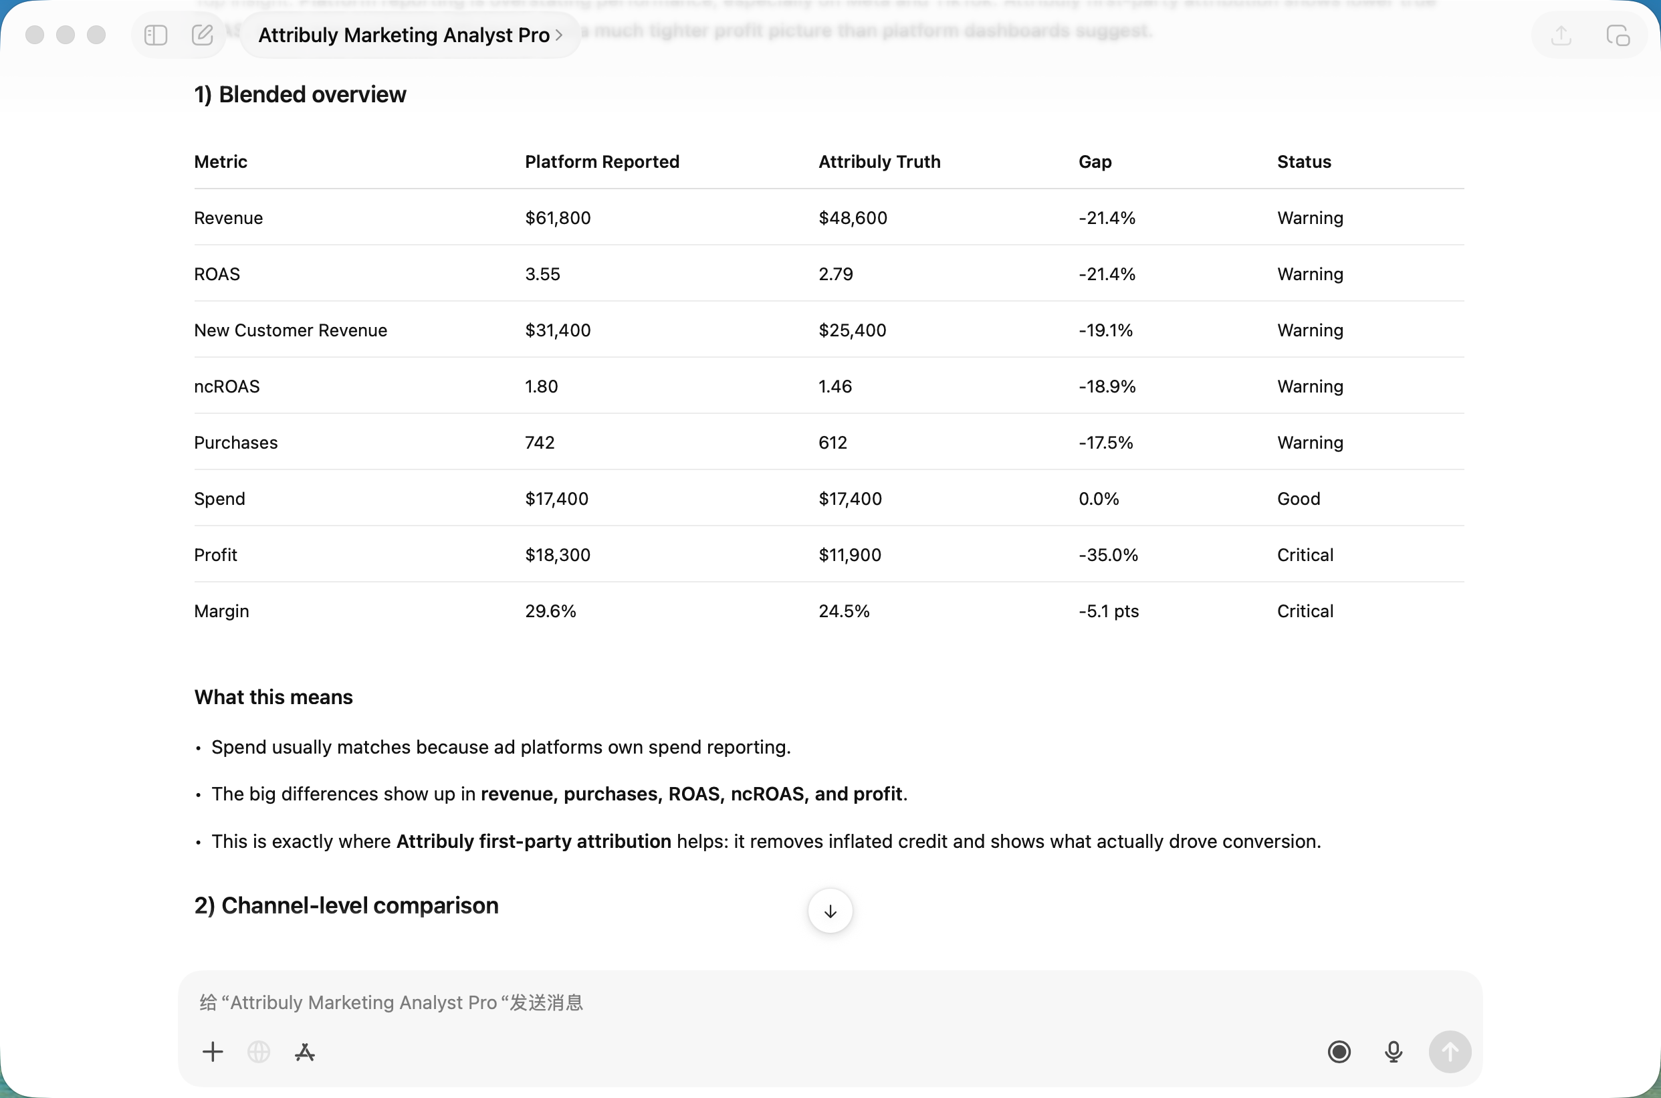This screenshot has width=1661, height=1098.
Task: Select the Profit row's 'Critical' status
Action: point(1305,554)
